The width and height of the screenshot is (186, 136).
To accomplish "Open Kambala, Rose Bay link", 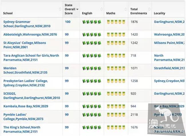I will pos(26,106).
